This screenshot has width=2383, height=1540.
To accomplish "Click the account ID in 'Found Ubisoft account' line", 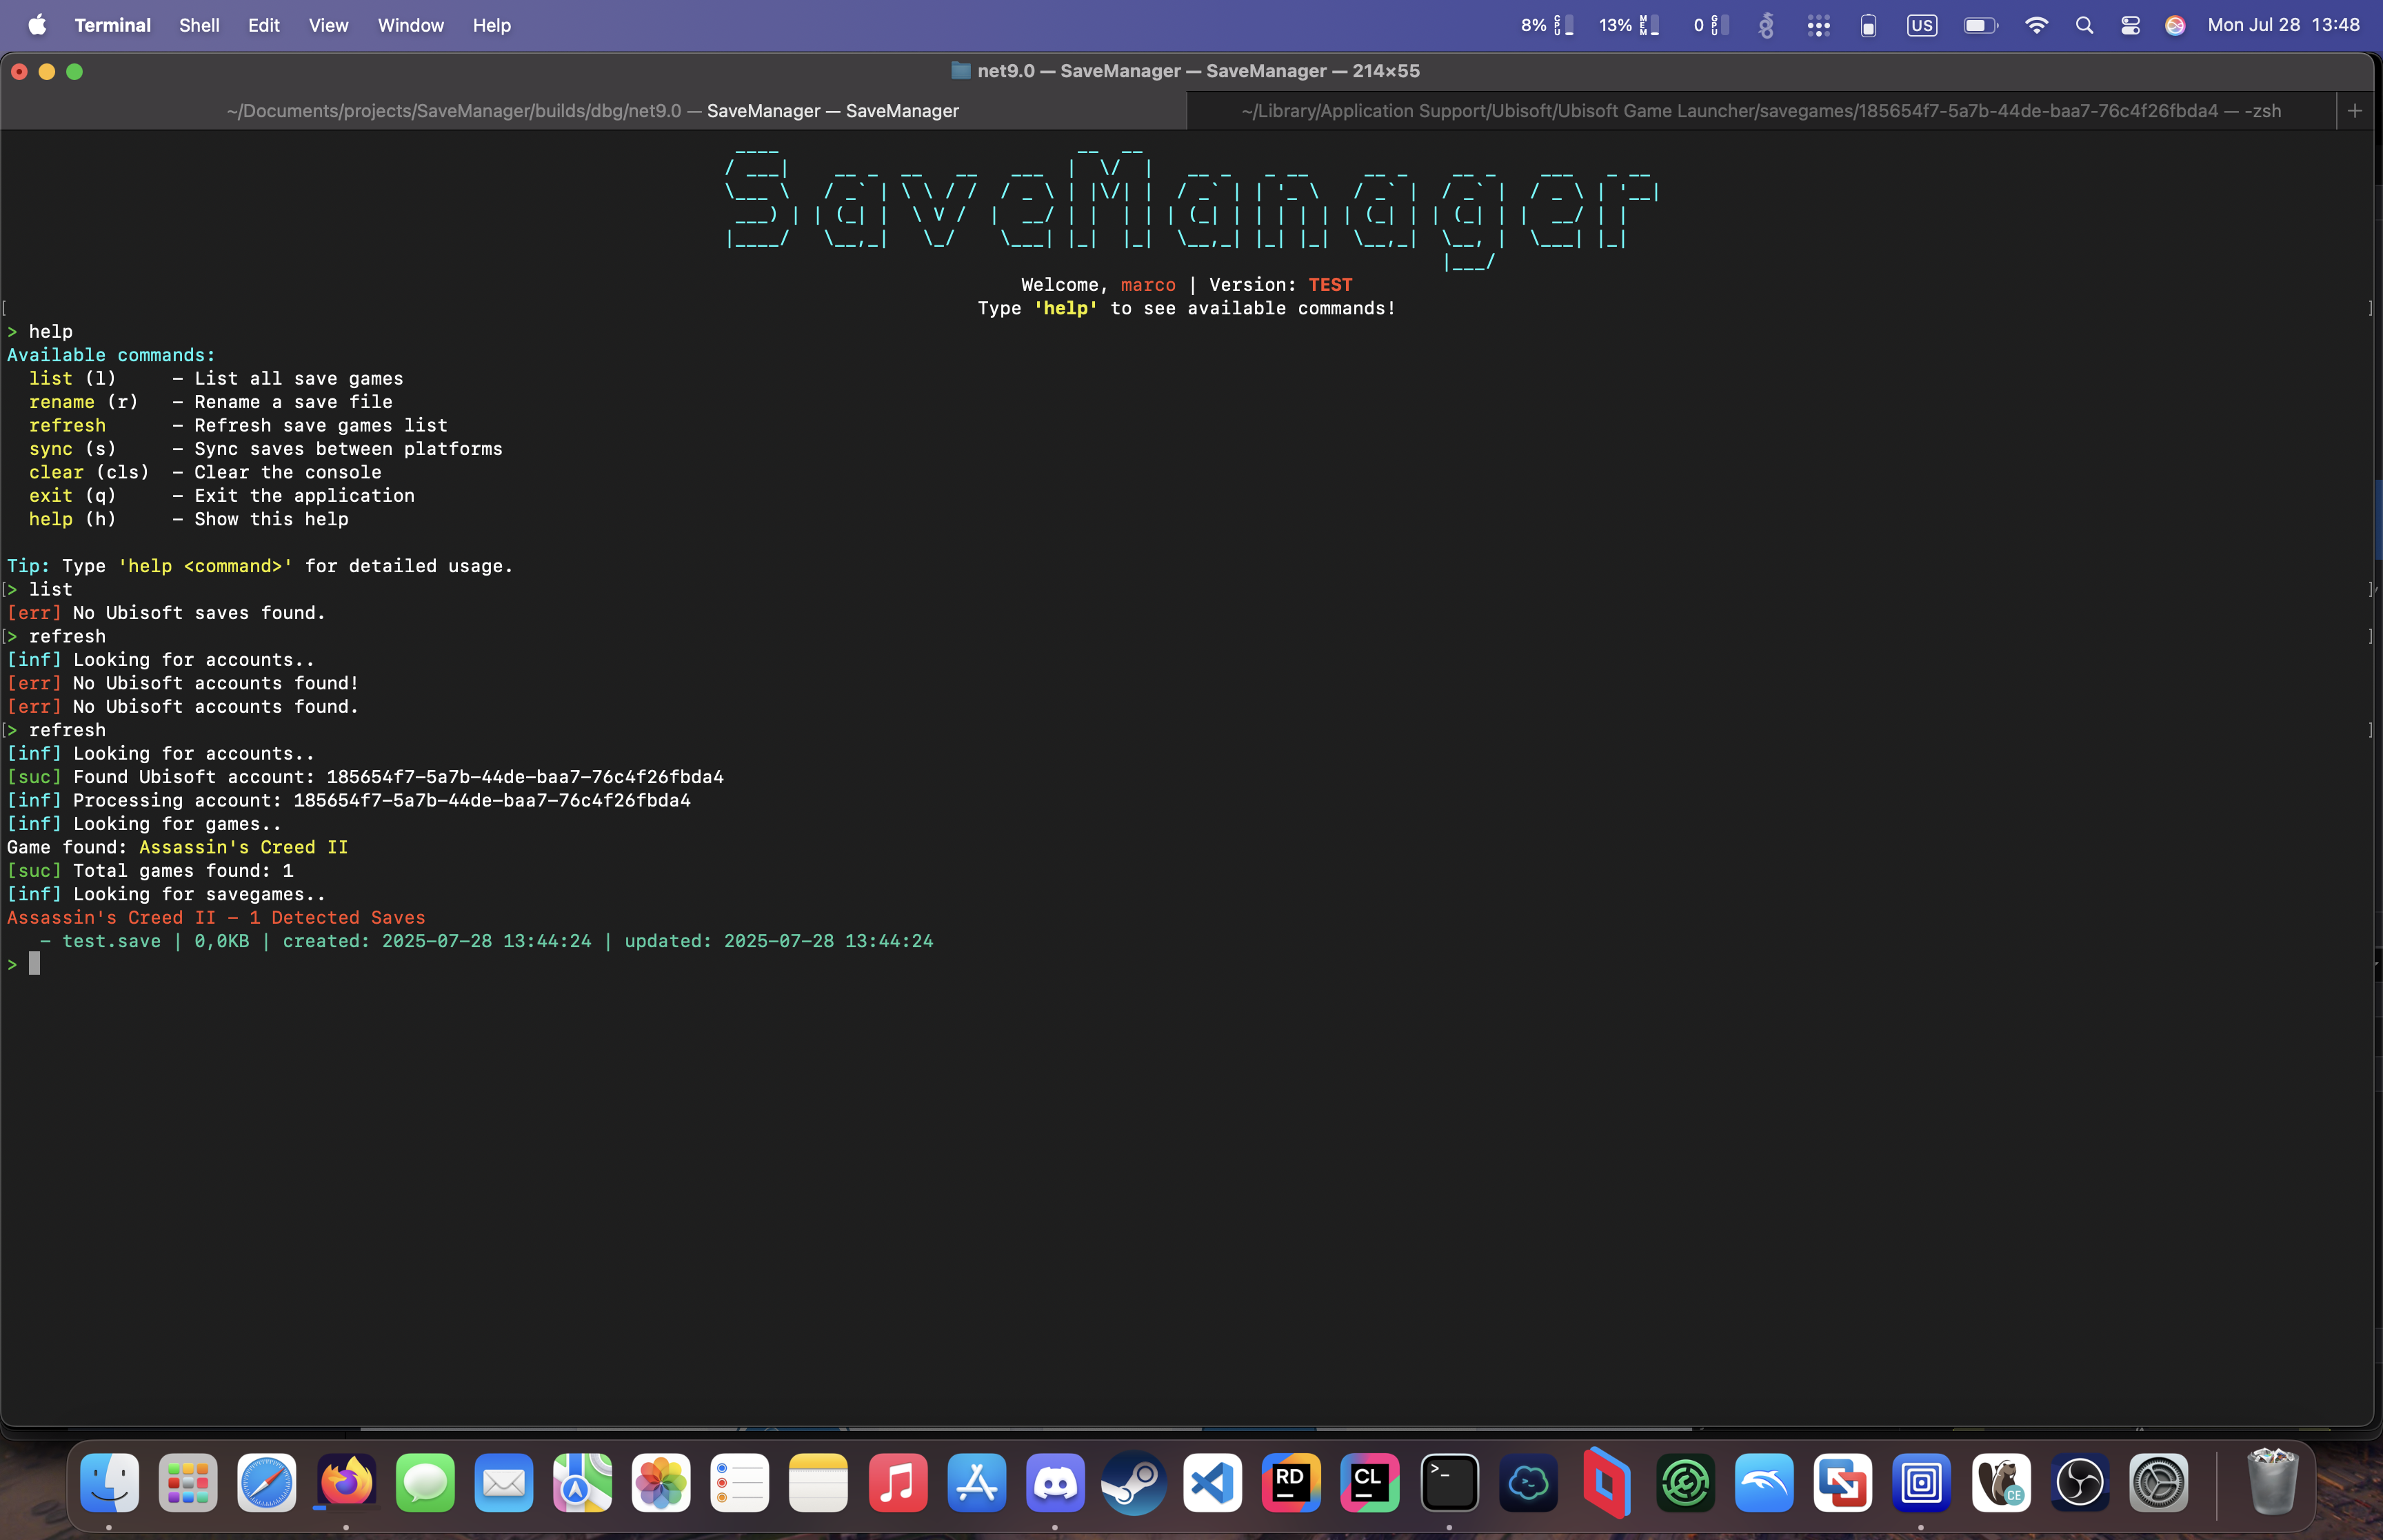I will pos(525,777).
